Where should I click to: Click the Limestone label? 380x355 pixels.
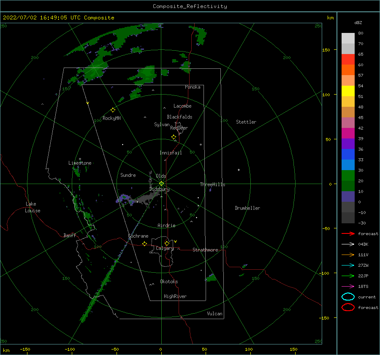pos(80,163)
